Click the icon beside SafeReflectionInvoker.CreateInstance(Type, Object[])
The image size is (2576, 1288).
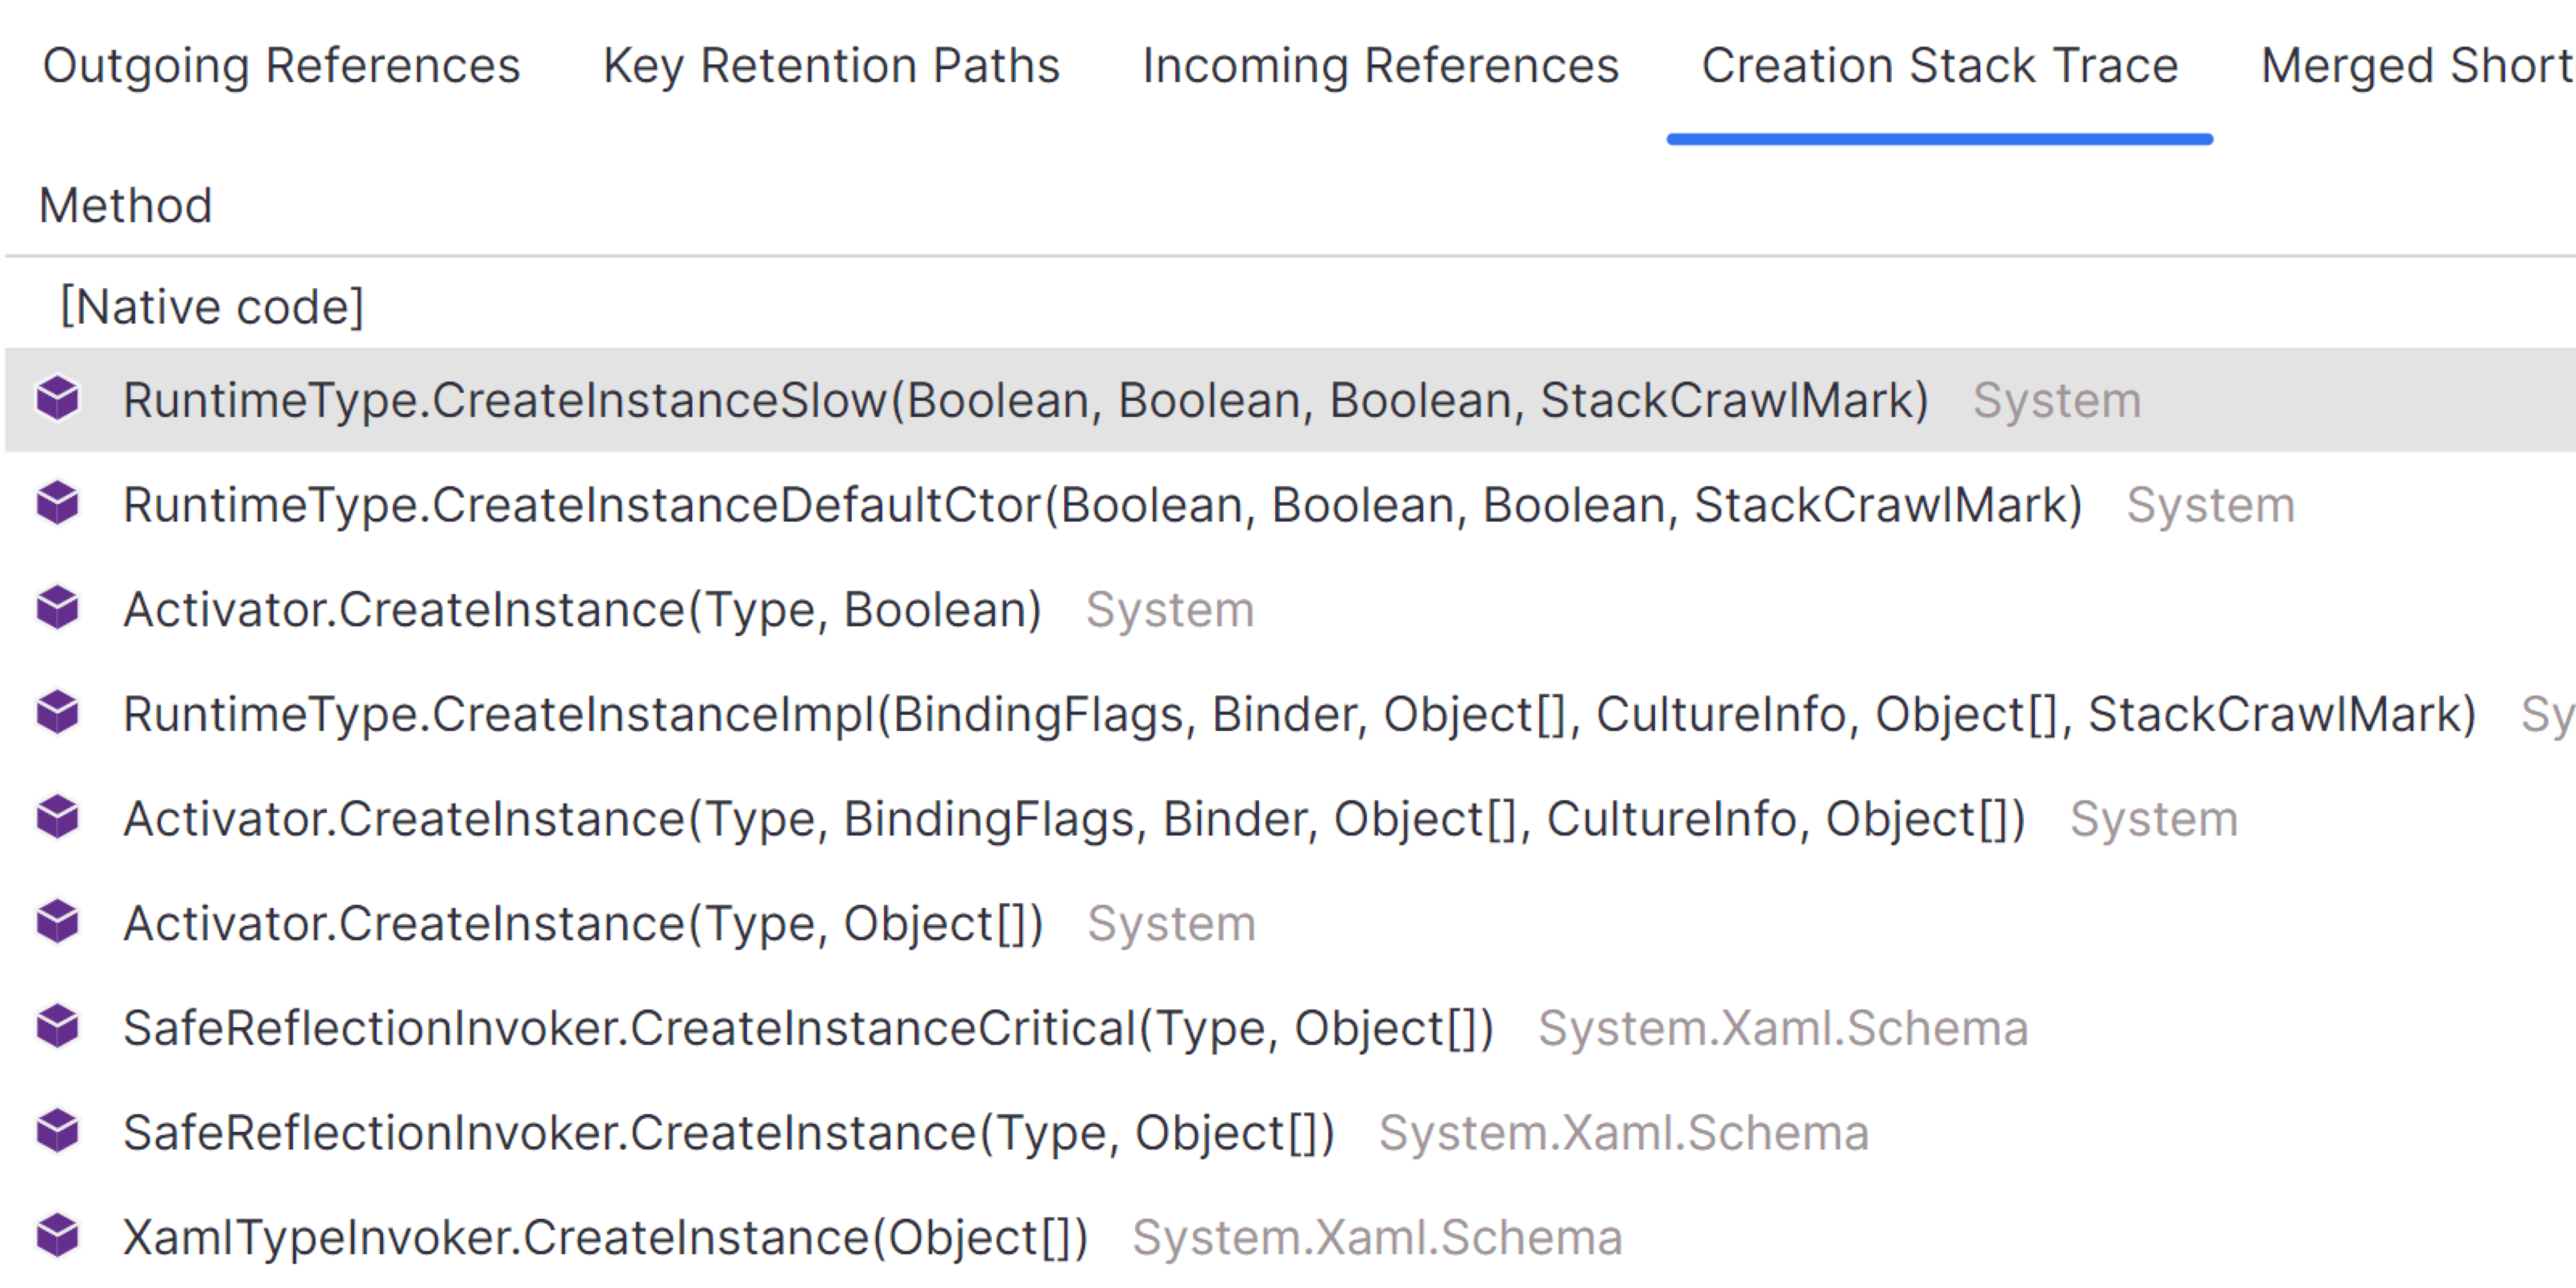pyautogui.click(x=57, y=1132)
